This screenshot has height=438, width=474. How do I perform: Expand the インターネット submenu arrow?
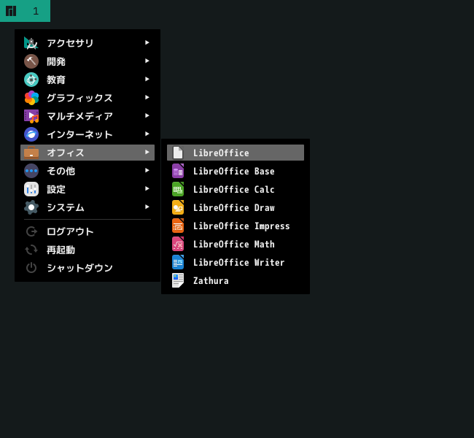click(147, 134)
